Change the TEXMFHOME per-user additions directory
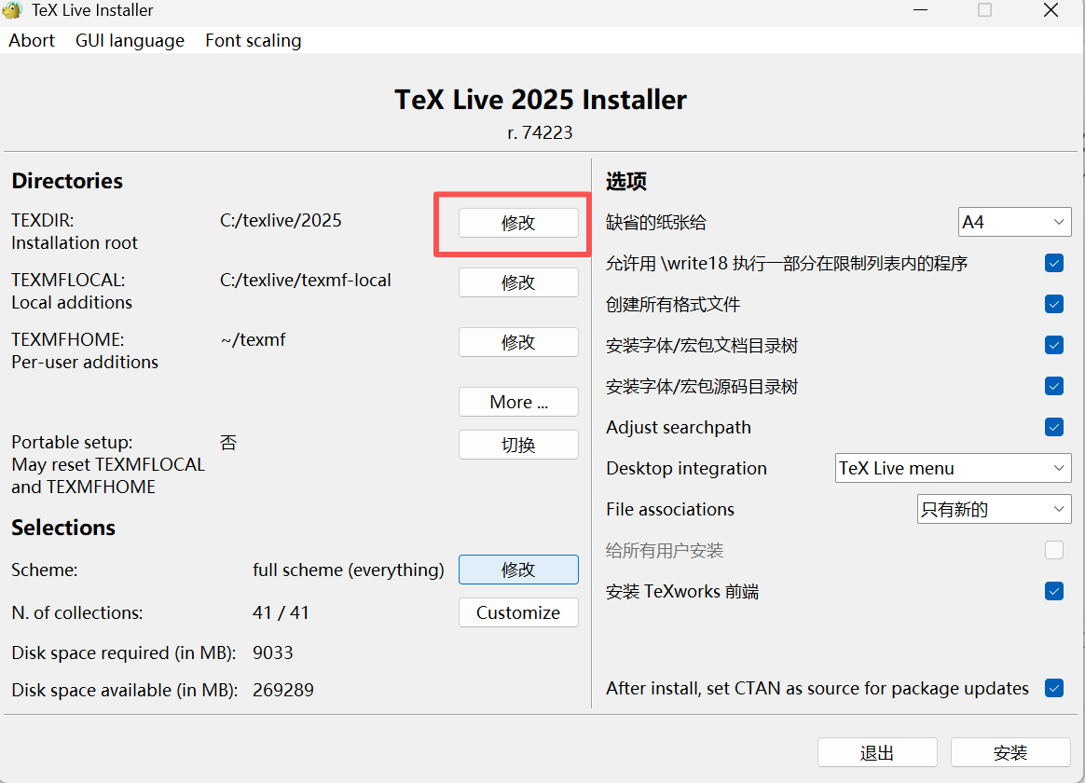The height and width of the screenshot is (783, 1085). pos(518,342)
